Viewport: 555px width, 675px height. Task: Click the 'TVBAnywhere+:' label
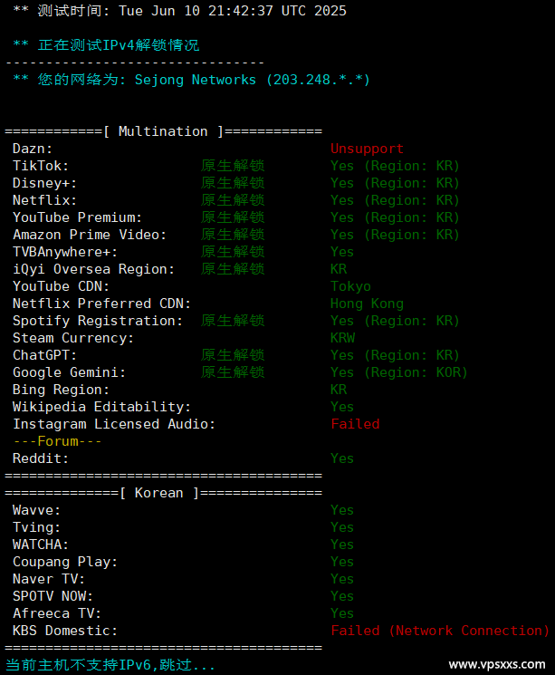[65, 252]
